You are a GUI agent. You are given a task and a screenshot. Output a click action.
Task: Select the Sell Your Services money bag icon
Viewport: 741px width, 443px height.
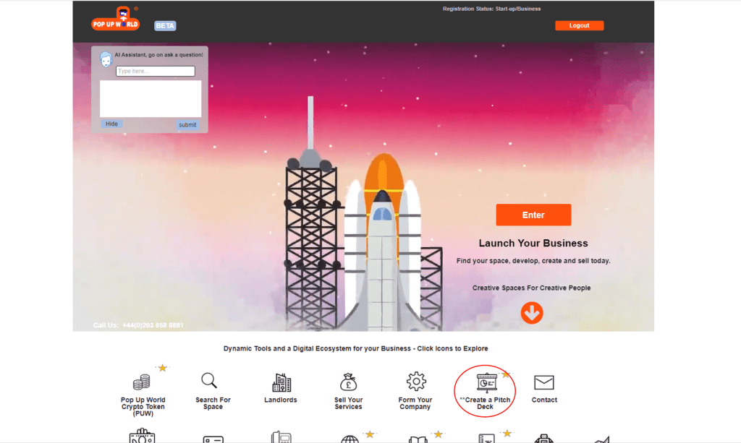pos(348,382)
